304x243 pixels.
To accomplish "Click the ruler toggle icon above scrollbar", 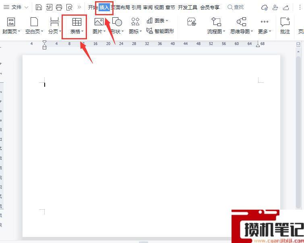I will (x=298, y=45).
